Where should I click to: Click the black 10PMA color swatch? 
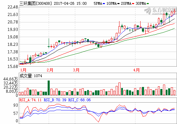pyautogui.click(x=118, y=4)
